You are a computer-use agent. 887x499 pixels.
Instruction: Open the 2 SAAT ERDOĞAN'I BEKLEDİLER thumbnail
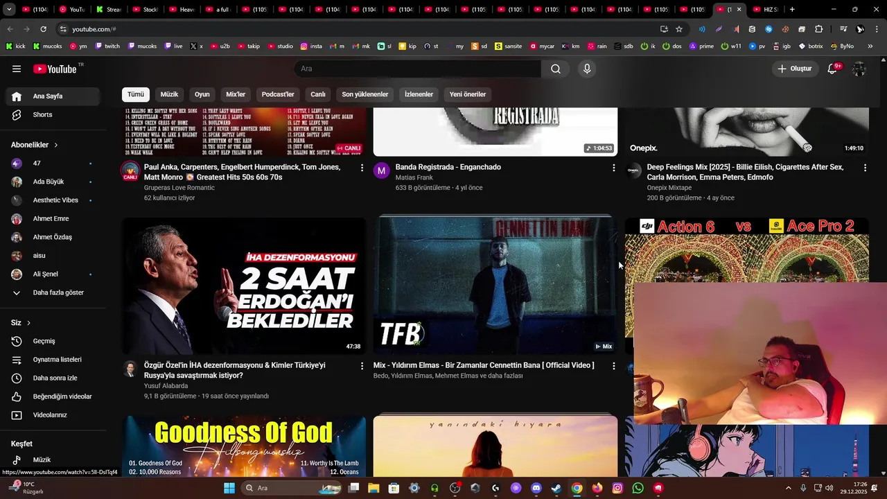tap(244, 286)
